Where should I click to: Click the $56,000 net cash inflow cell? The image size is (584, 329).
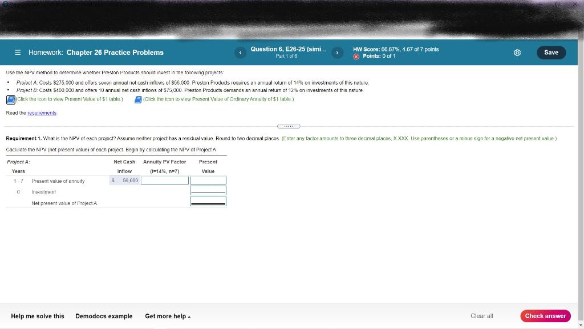click(125, 180)
